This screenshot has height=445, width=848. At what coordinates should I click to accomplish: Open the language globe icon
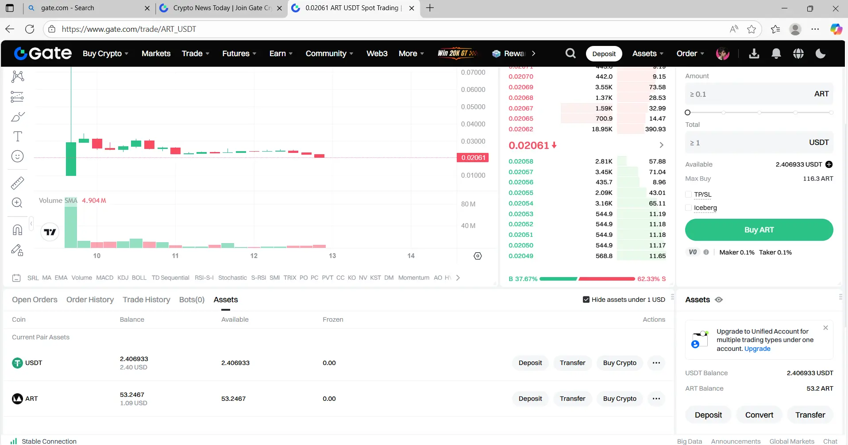(x=798, y=53)
